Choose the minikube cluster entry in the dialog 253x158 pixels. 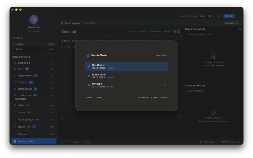click(x=126, y=85)
